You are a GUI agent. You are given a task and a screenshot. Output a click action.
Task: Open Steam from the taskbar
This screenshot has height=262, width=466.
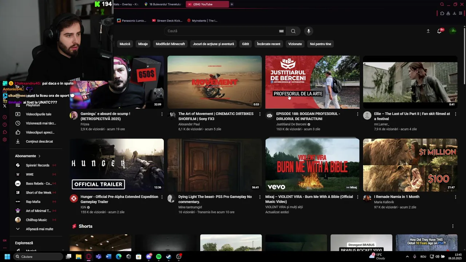[169, 257]
